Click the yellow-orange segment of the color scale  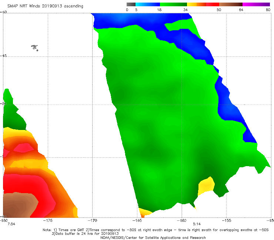[197, 4]
